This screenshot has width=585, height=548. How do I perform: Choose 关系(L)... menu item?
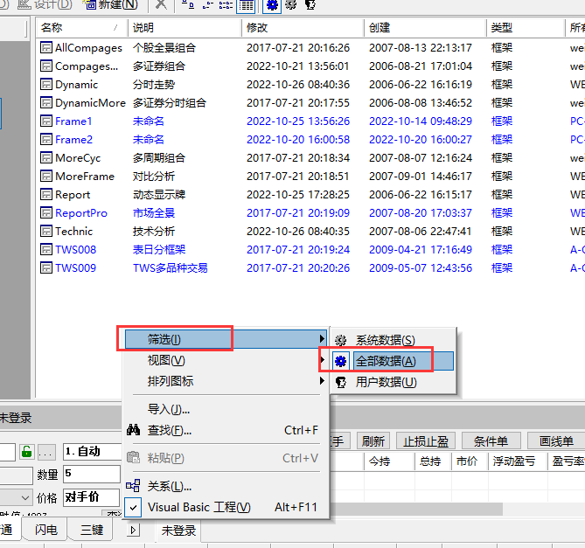[226, 486]
